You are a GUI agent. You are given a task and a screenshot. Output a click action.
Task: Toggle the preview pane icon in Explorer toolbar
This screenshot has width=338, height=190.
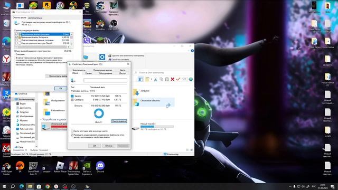click(x=140, y=79)
